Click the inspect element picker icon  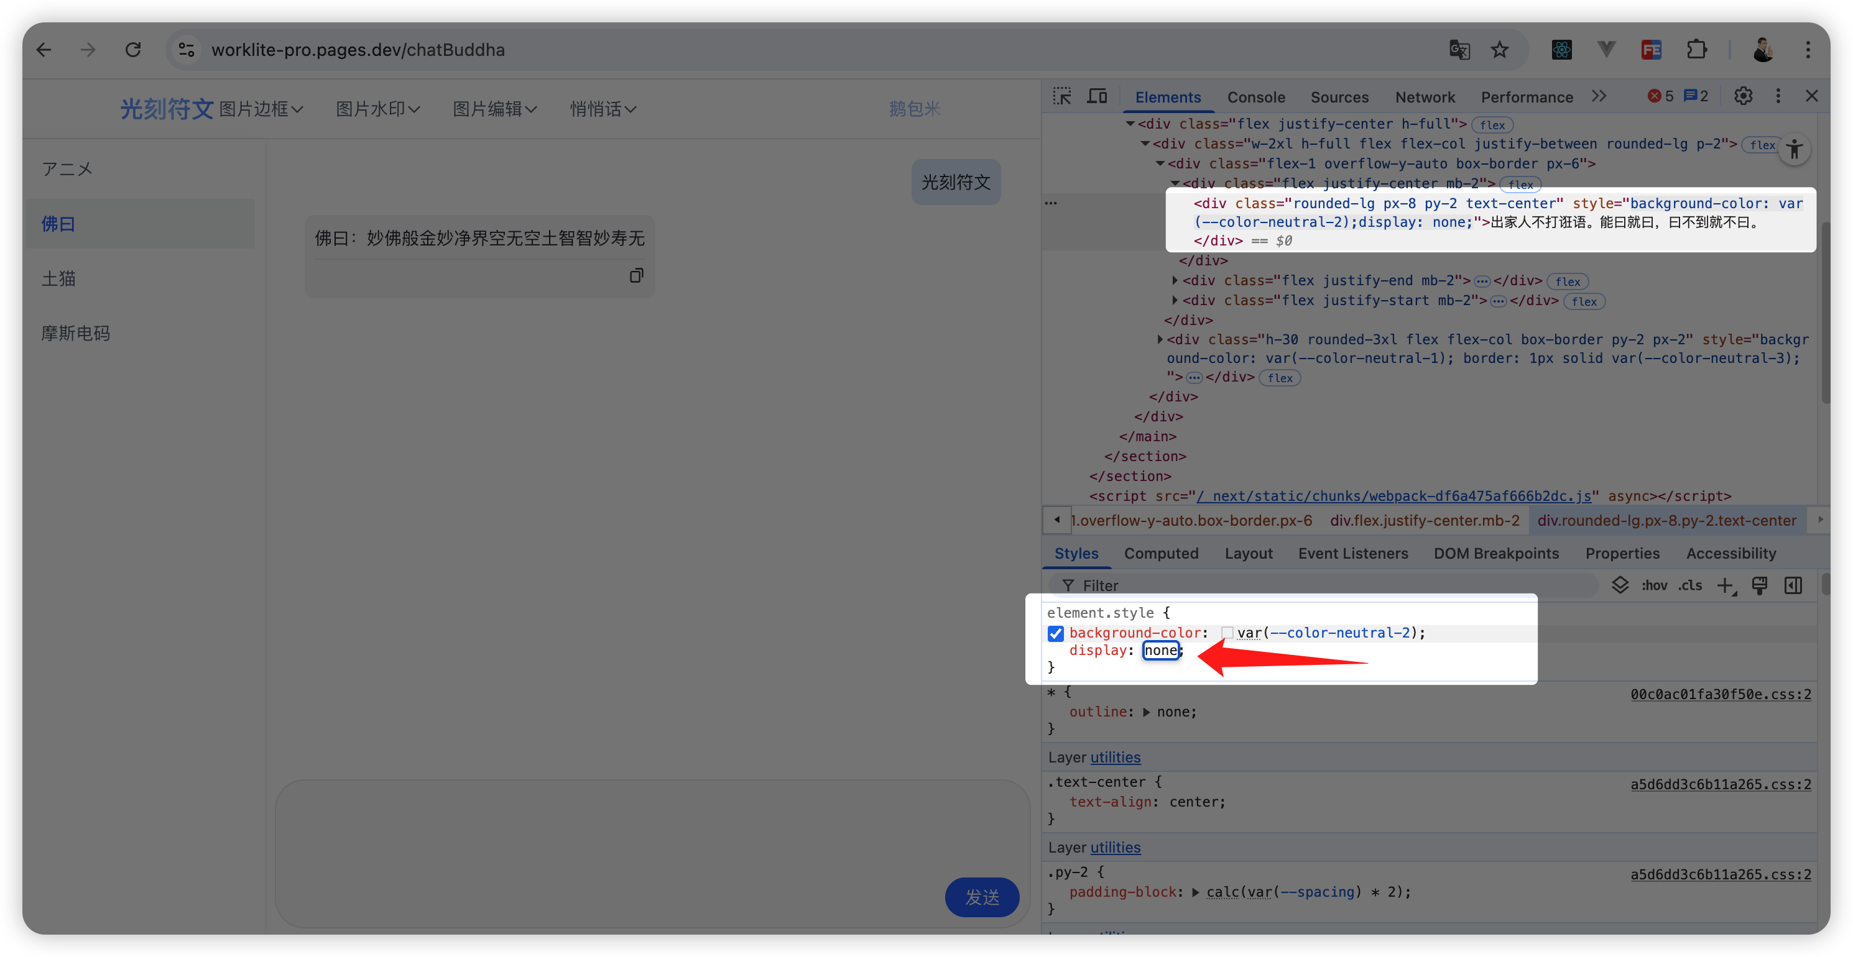[x=1061, y=96]
